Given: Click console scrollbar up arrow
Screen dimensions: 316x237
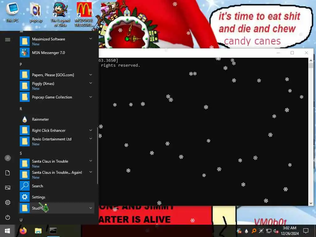Looking at the screenshot, I should pyautogui.click(x=311, y=60).
